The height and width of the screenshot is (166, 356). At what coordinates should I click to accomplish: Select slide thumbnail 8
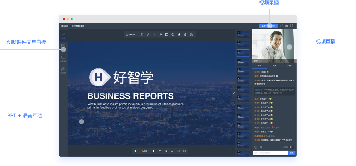click(243, 99)
